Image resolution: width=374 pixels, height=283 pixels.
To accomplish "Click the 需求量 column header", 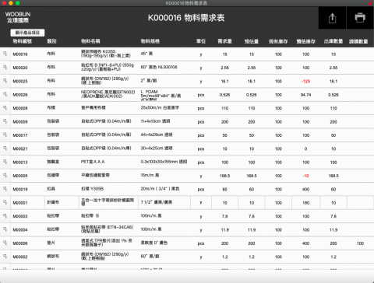I will 224,41.
